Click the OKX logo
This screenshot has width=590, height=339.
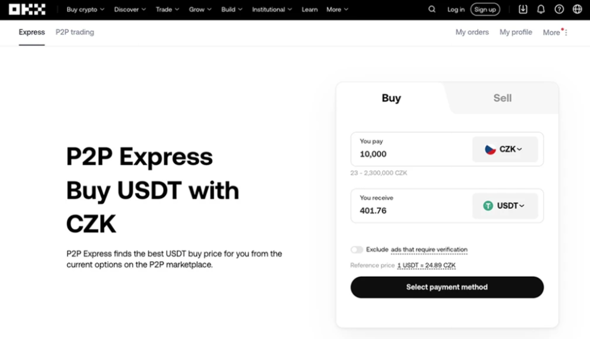click(27, 9)
